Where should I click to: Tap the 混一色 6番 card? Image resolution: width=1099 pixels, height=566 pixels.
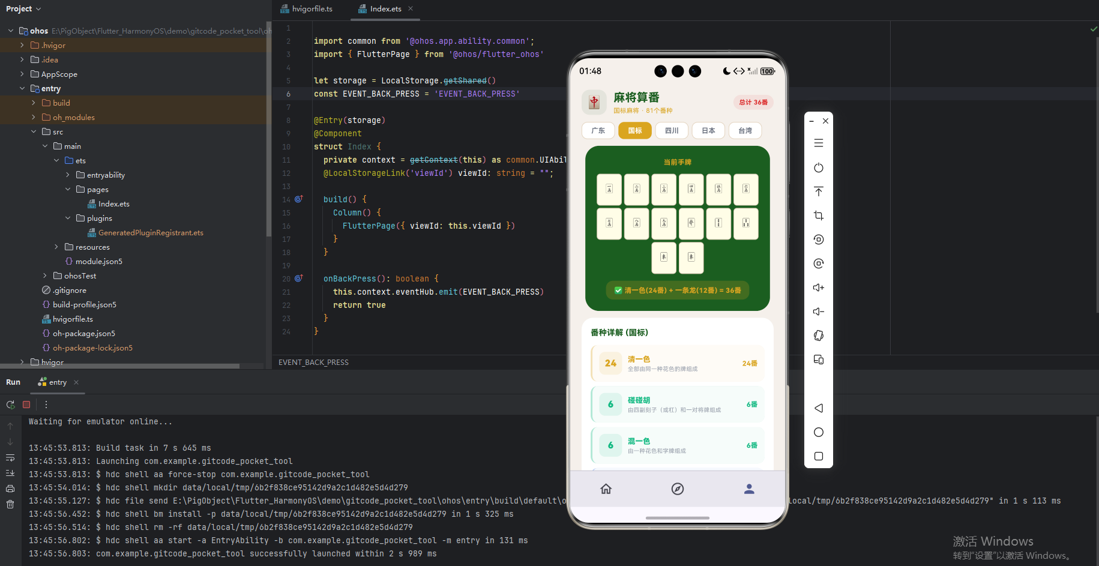(678, 445)
